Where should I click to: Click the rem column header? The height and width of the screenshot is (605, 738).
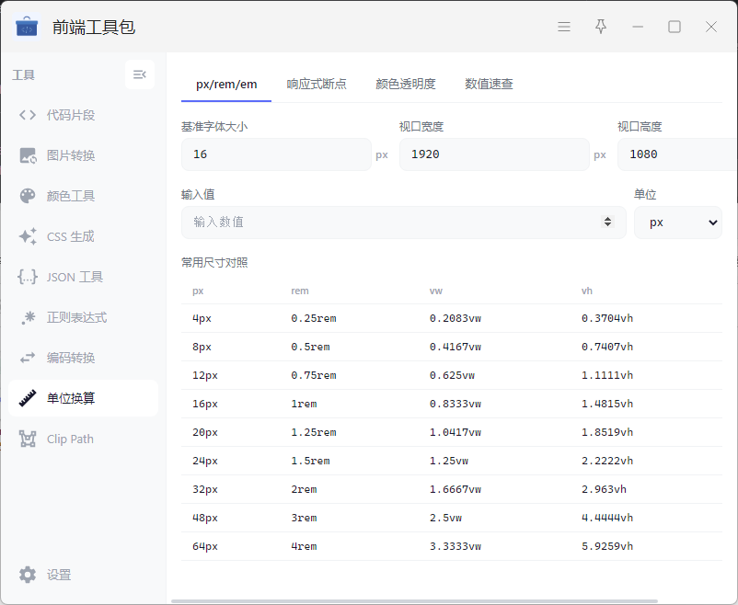[x=300, y=291]
